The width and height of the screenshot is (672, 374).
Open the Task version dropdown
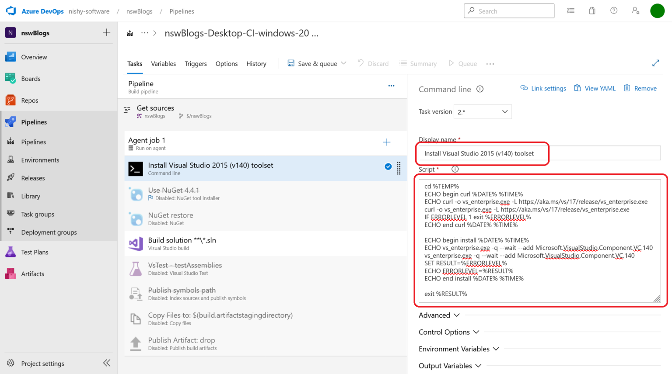tap(482, 111)
